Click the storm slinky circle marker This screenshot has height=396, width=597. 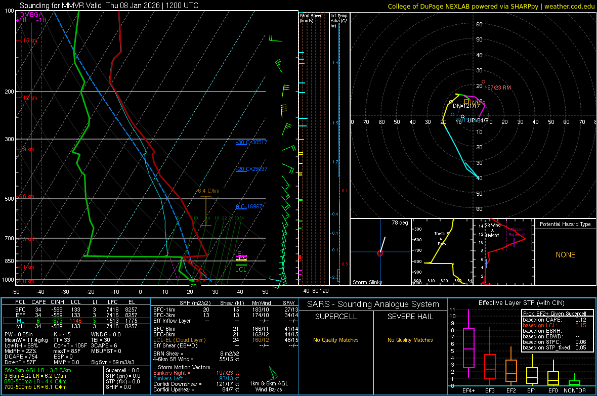point(379,253)
